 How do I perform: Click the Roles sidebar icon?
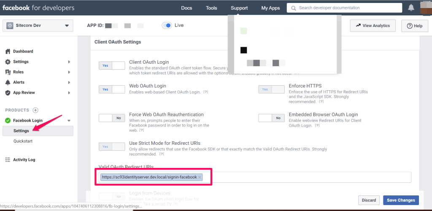point(8,72)
